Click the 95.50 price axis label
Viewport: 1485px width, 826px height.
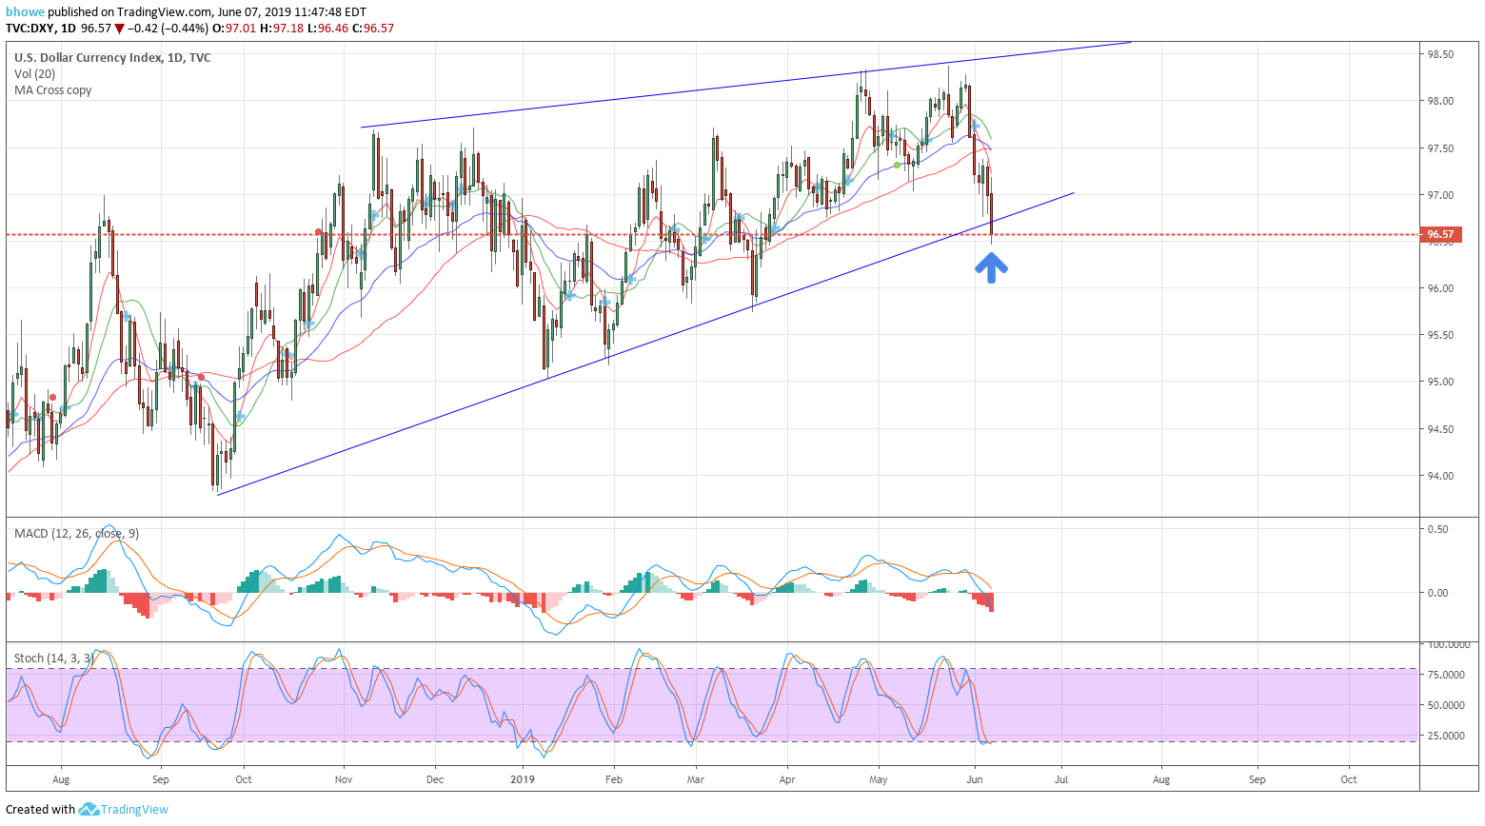click(1439, 335)
